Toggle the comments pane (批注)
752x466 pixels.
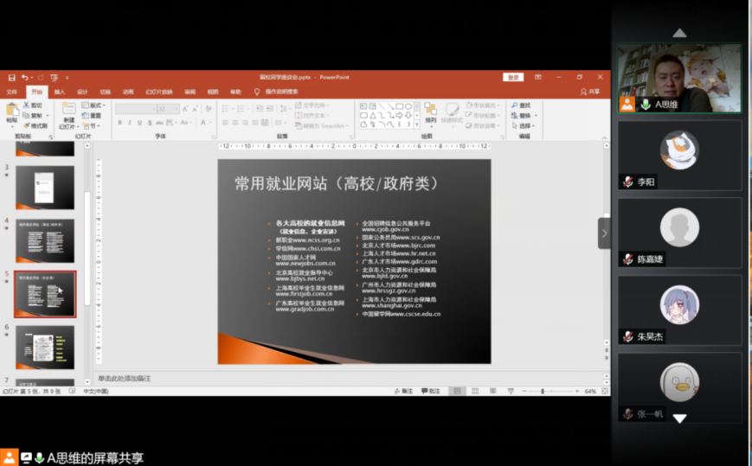point(431,392)
